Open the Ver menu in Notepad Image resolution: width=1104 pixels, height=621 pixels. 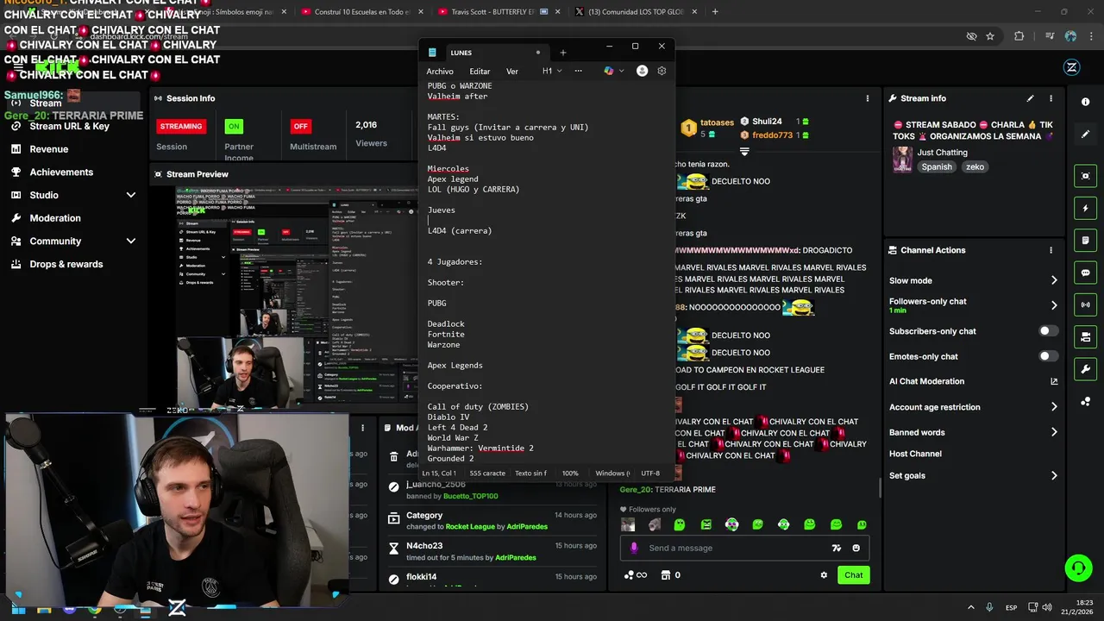512,72
